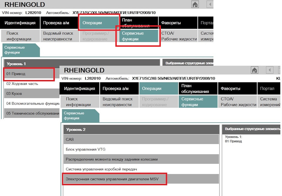Click Сервисные функции page tab in back window
The height and width of the screenshot is (196, 282).
(x=21, y=50)
